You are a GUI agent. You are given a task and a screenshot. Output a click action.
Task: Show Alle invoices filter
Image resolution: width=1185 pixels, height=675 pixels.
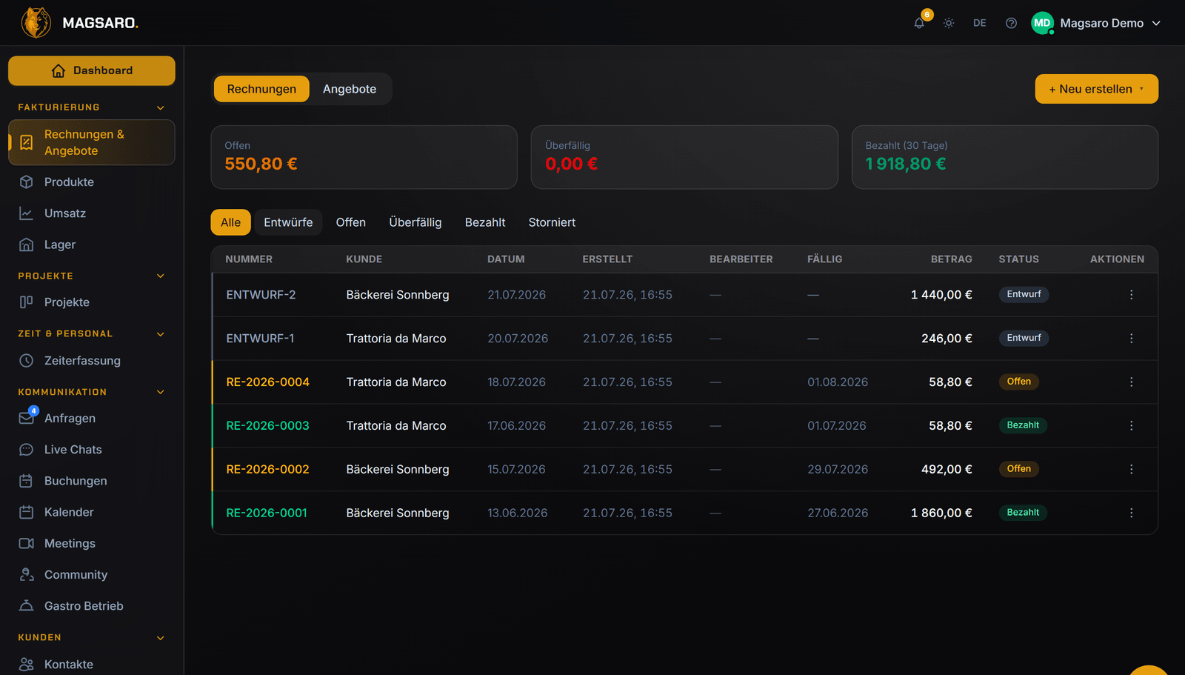(230, 222)
